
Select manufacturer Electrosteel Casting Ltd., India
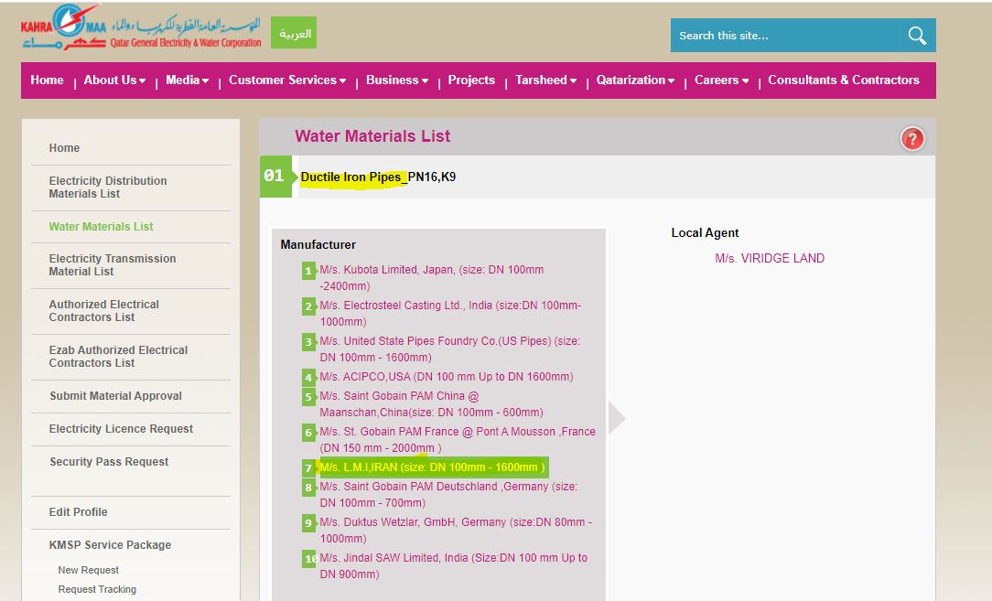[x=450, y=313]
